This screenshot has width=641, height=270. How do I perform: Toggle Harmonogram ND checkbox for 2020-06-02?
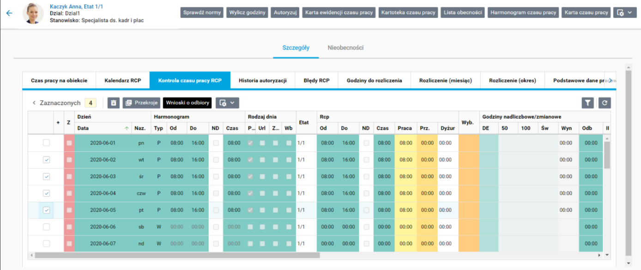[x=216, y=160]
